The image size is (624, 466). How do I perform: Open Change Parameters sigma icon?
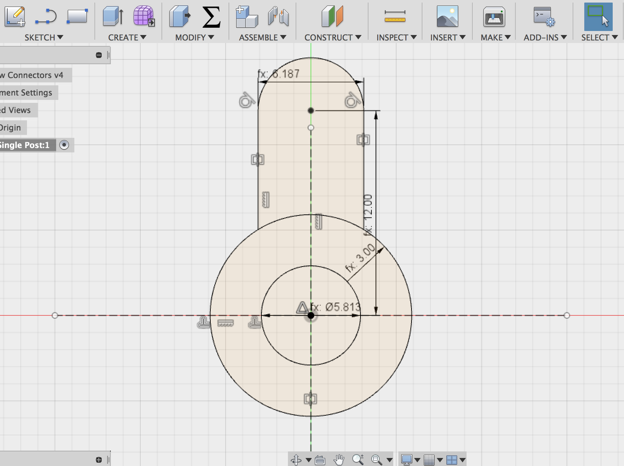coord(211,17)
